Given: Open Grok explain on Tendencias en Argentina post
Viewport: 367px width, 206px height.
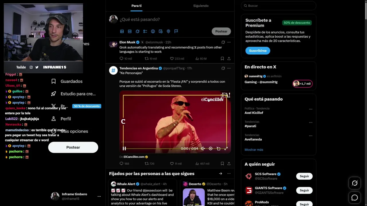Looking at the screenshot, I should coord(223,68).
